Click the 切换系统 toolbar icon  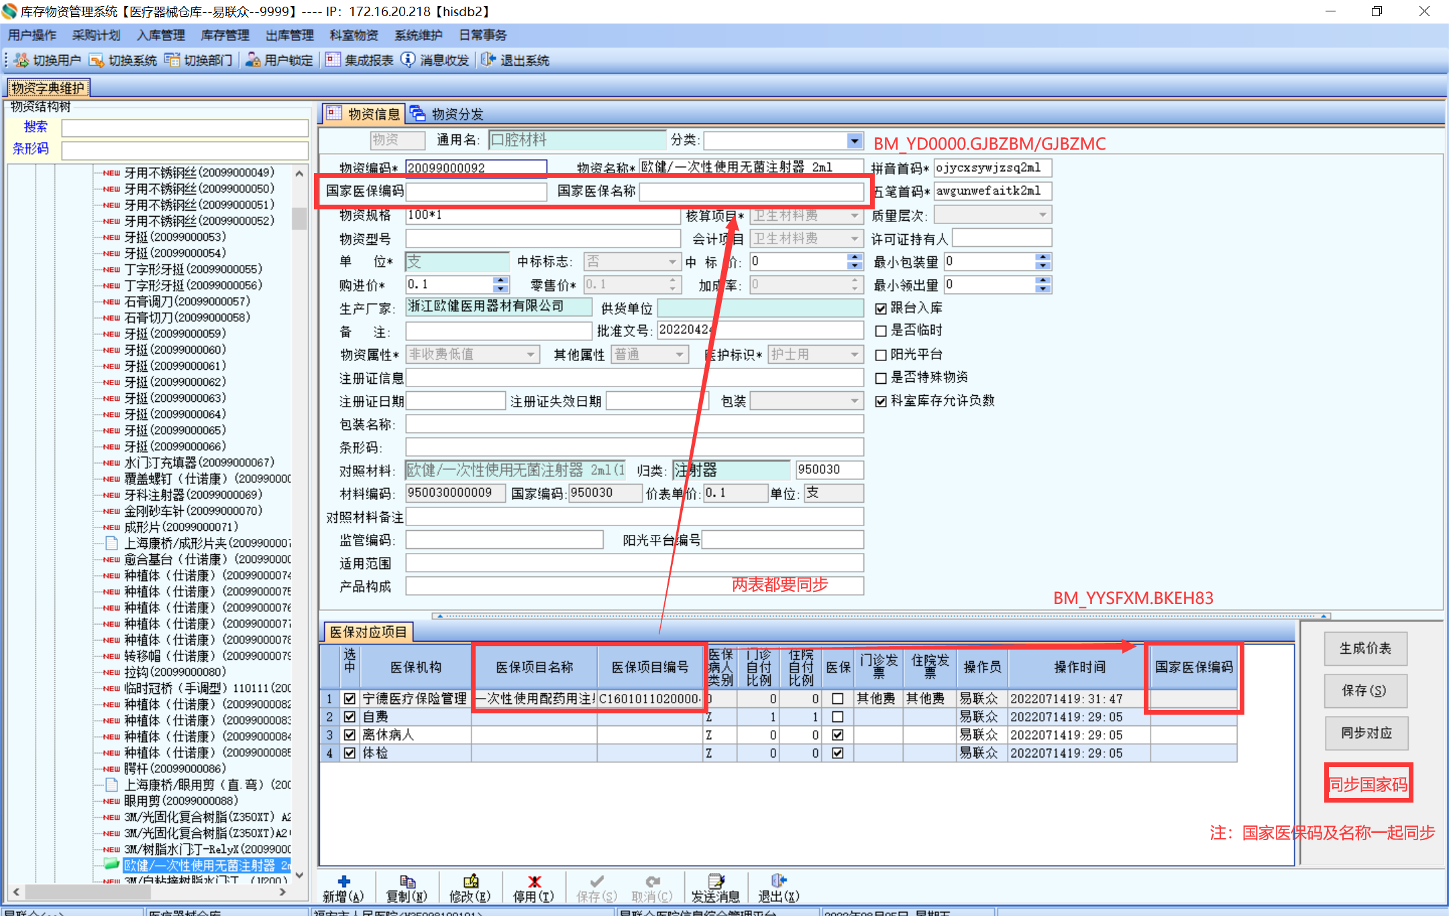(x=97, y=60)
